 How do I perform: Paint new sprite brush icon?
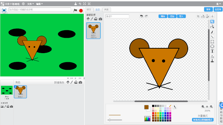(72, 82)
